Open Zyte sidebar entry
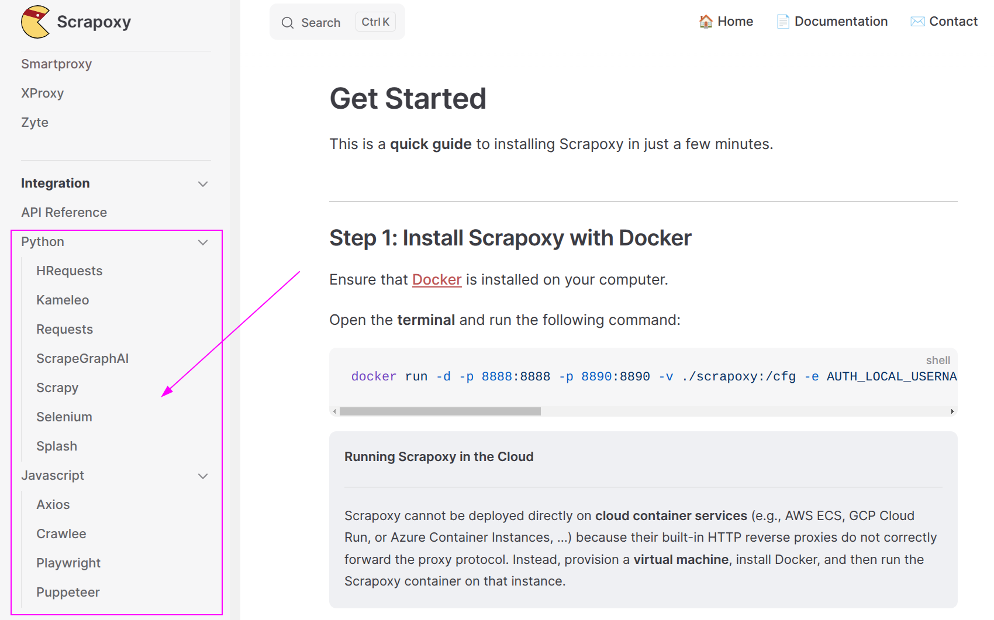994x620 pixels. 34,123
